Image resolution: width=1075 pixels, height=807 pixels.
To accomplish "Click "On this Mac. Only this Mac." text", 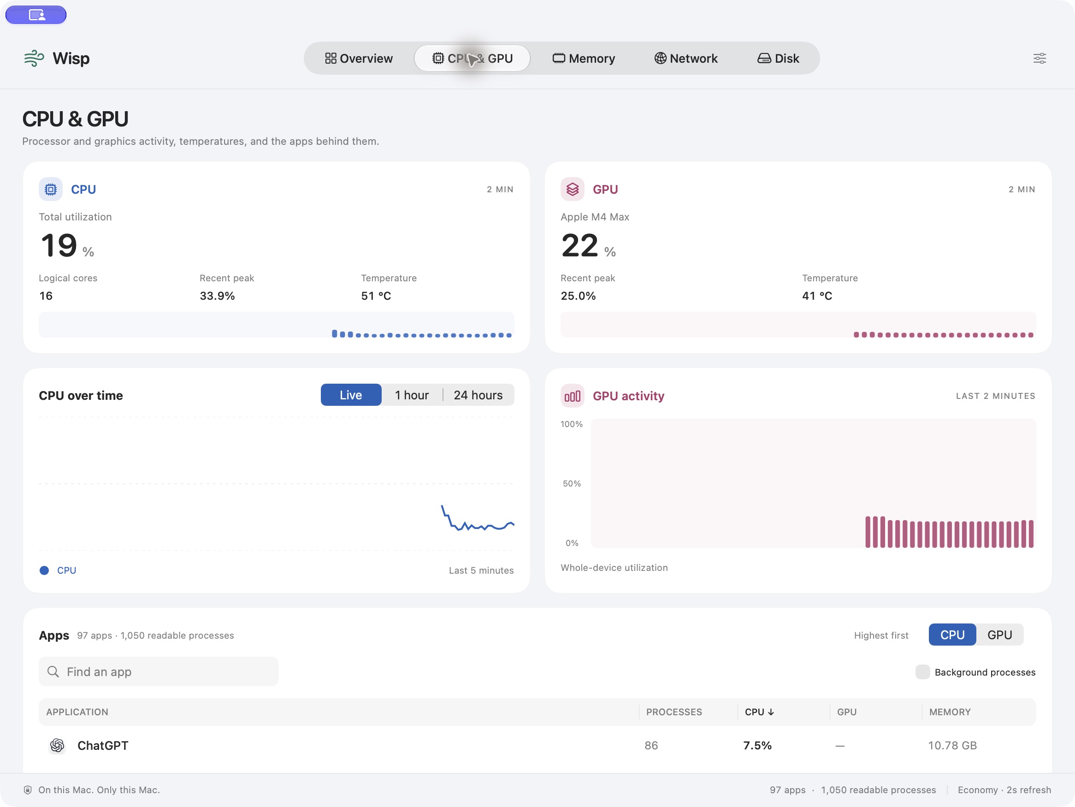I will 99,790.
